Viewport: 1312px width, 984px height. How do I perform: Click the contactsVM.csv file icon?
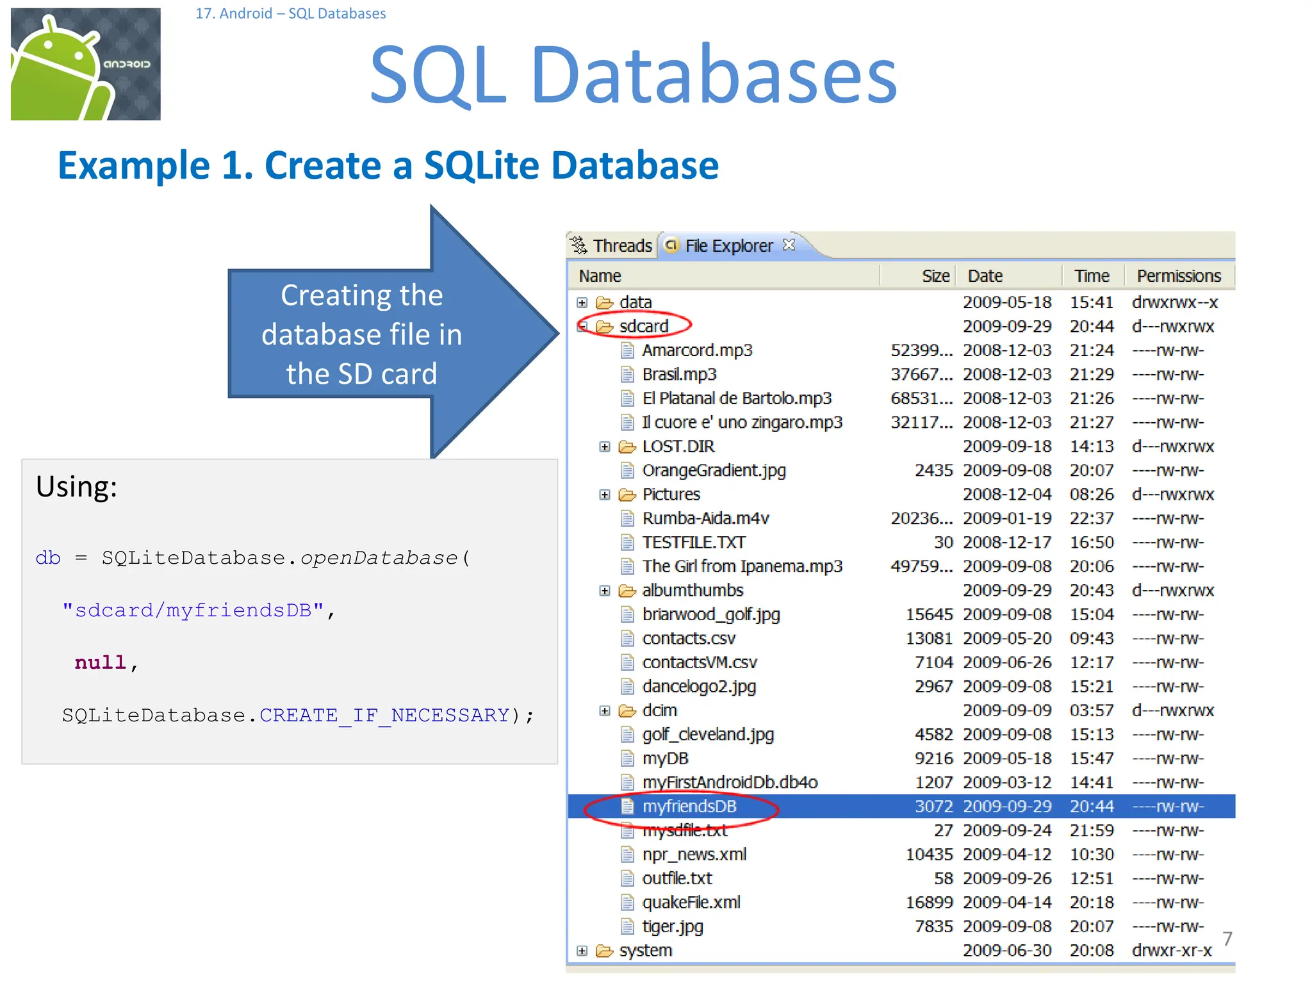pyautogui.click(x=628, y=662)
